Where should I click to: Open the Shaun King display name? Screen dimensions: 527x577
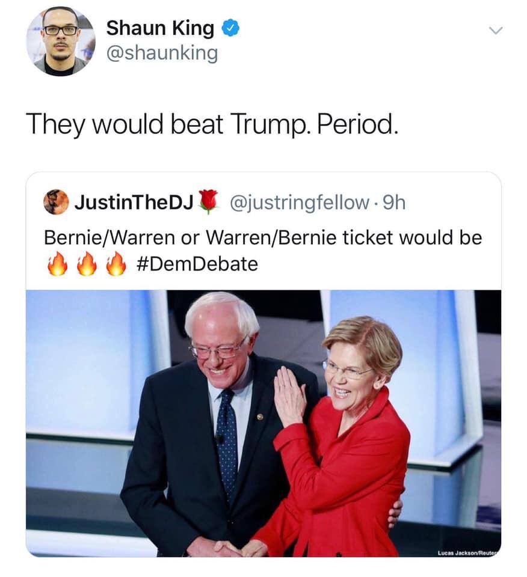[160, 28]
